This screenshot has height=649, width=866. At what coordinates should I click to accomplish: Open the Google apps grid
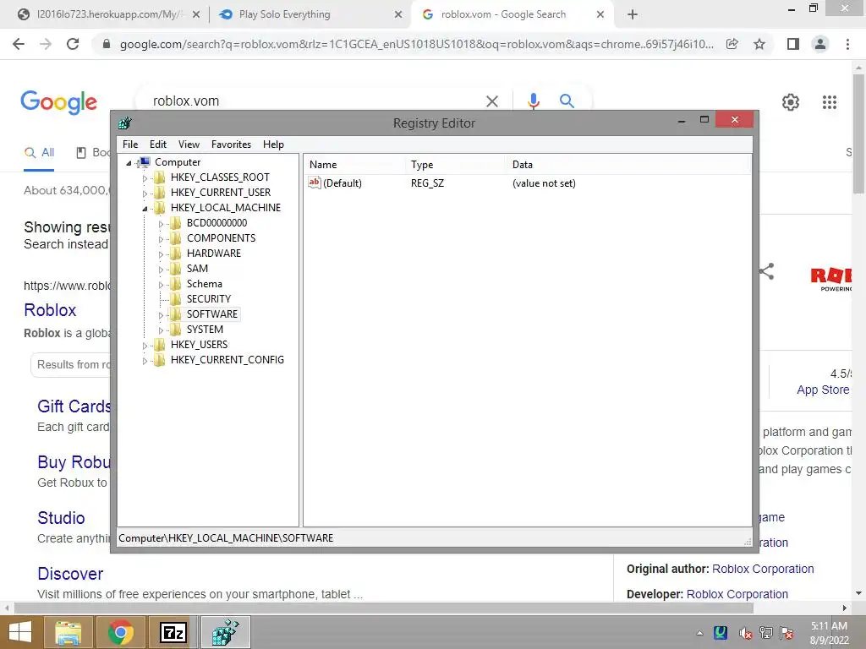(829, 102)
